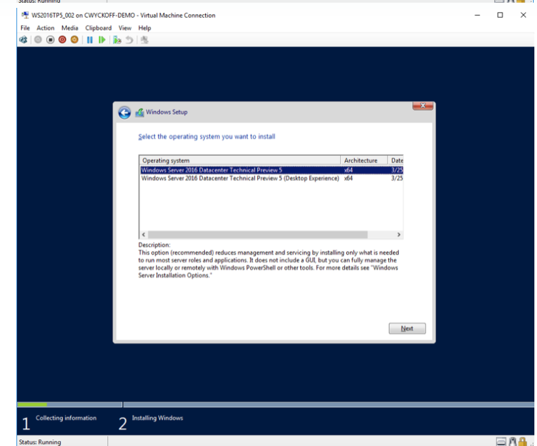
Task: Click the Next button
Action: coord(407,329)
